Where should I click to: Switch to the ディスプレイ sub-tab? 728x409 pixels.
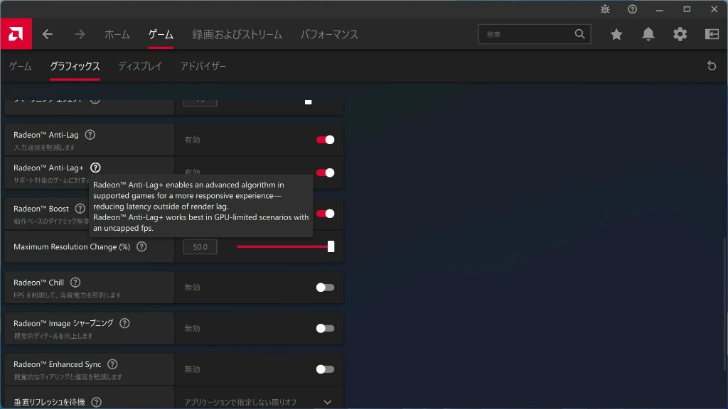pos(140,66)
